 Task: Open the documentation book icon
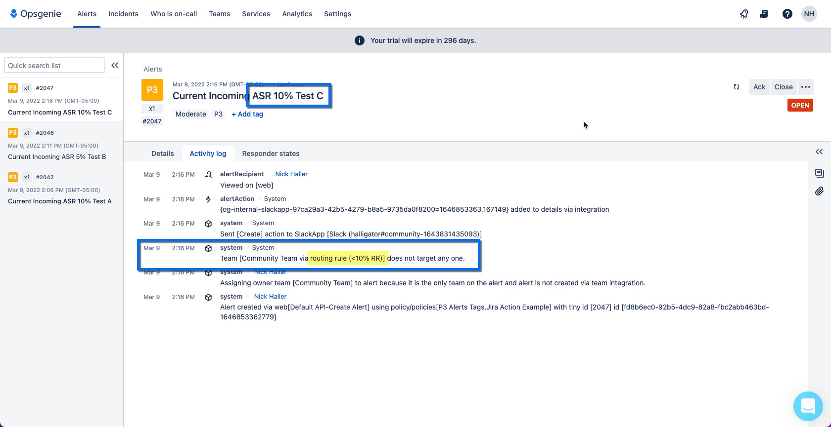click(x=764, y=14)
